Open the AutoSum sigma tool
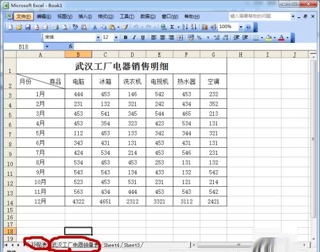The image size is (320, 252). (172, 27)
